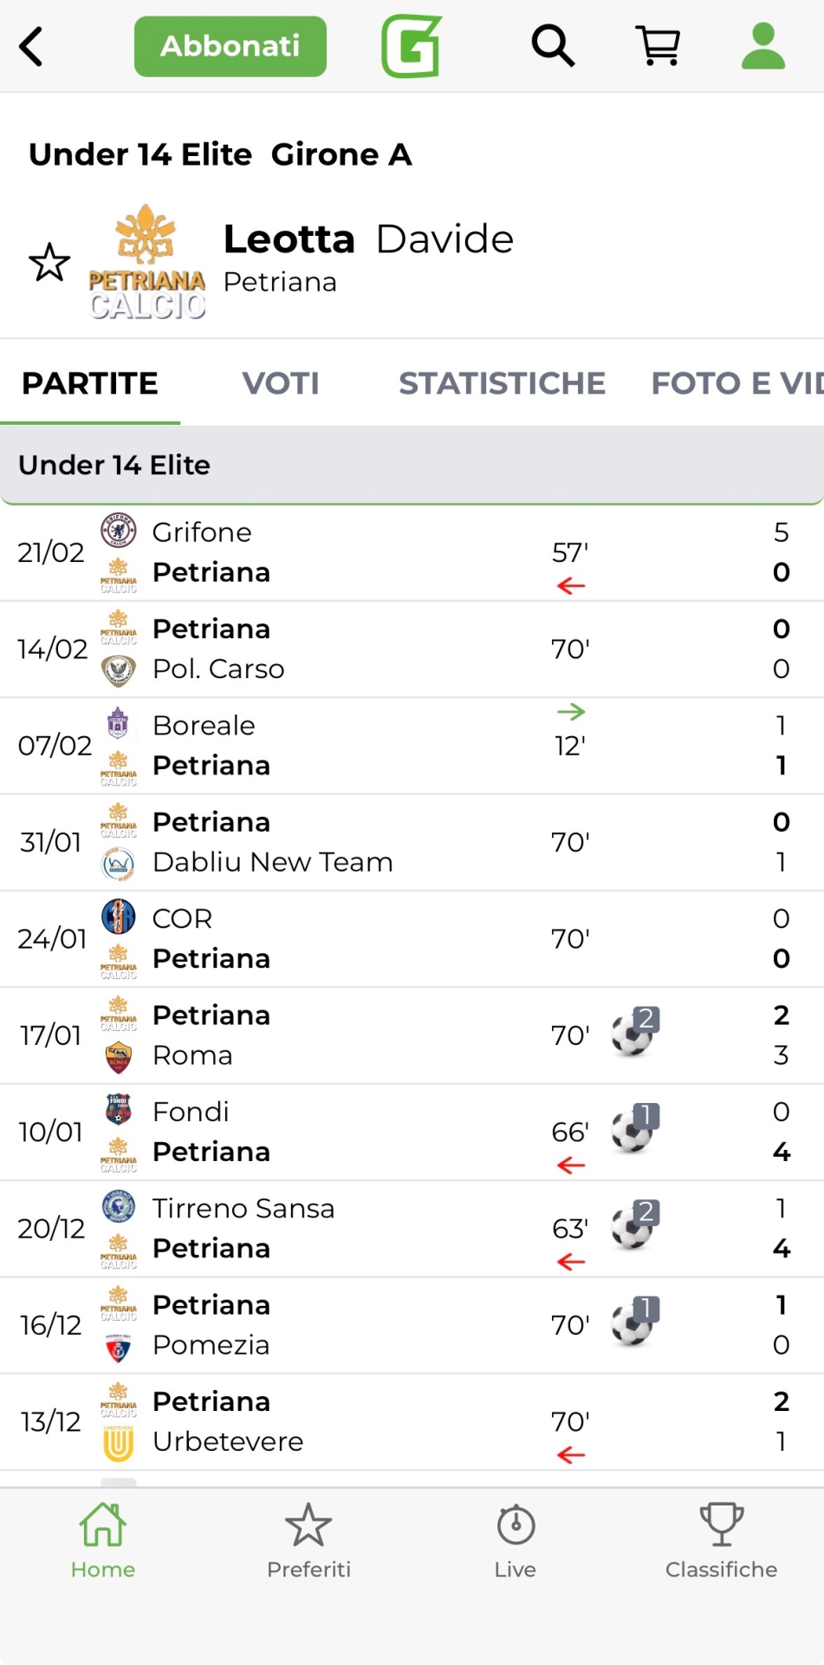Toggle favorite star for Leotta Davide
824x1665 pixels.
click(49, 262)
